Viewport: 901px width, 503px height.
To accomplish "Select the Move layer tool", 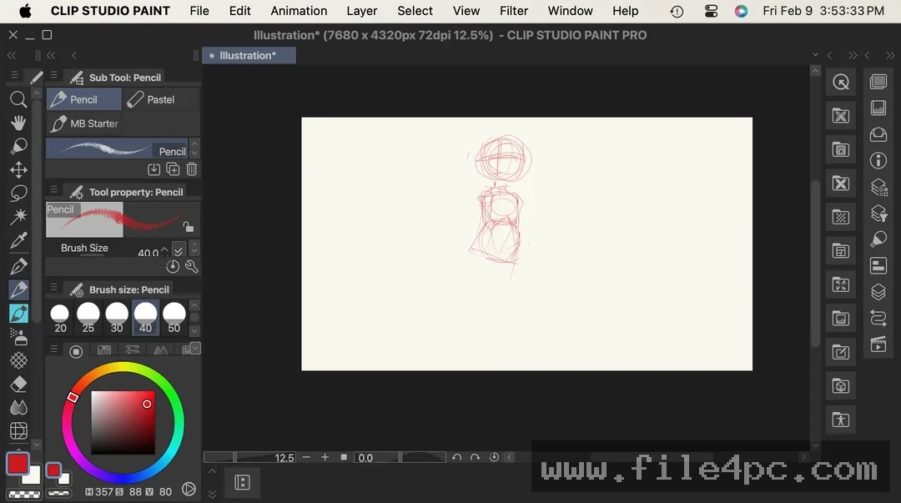I will 18,169.
